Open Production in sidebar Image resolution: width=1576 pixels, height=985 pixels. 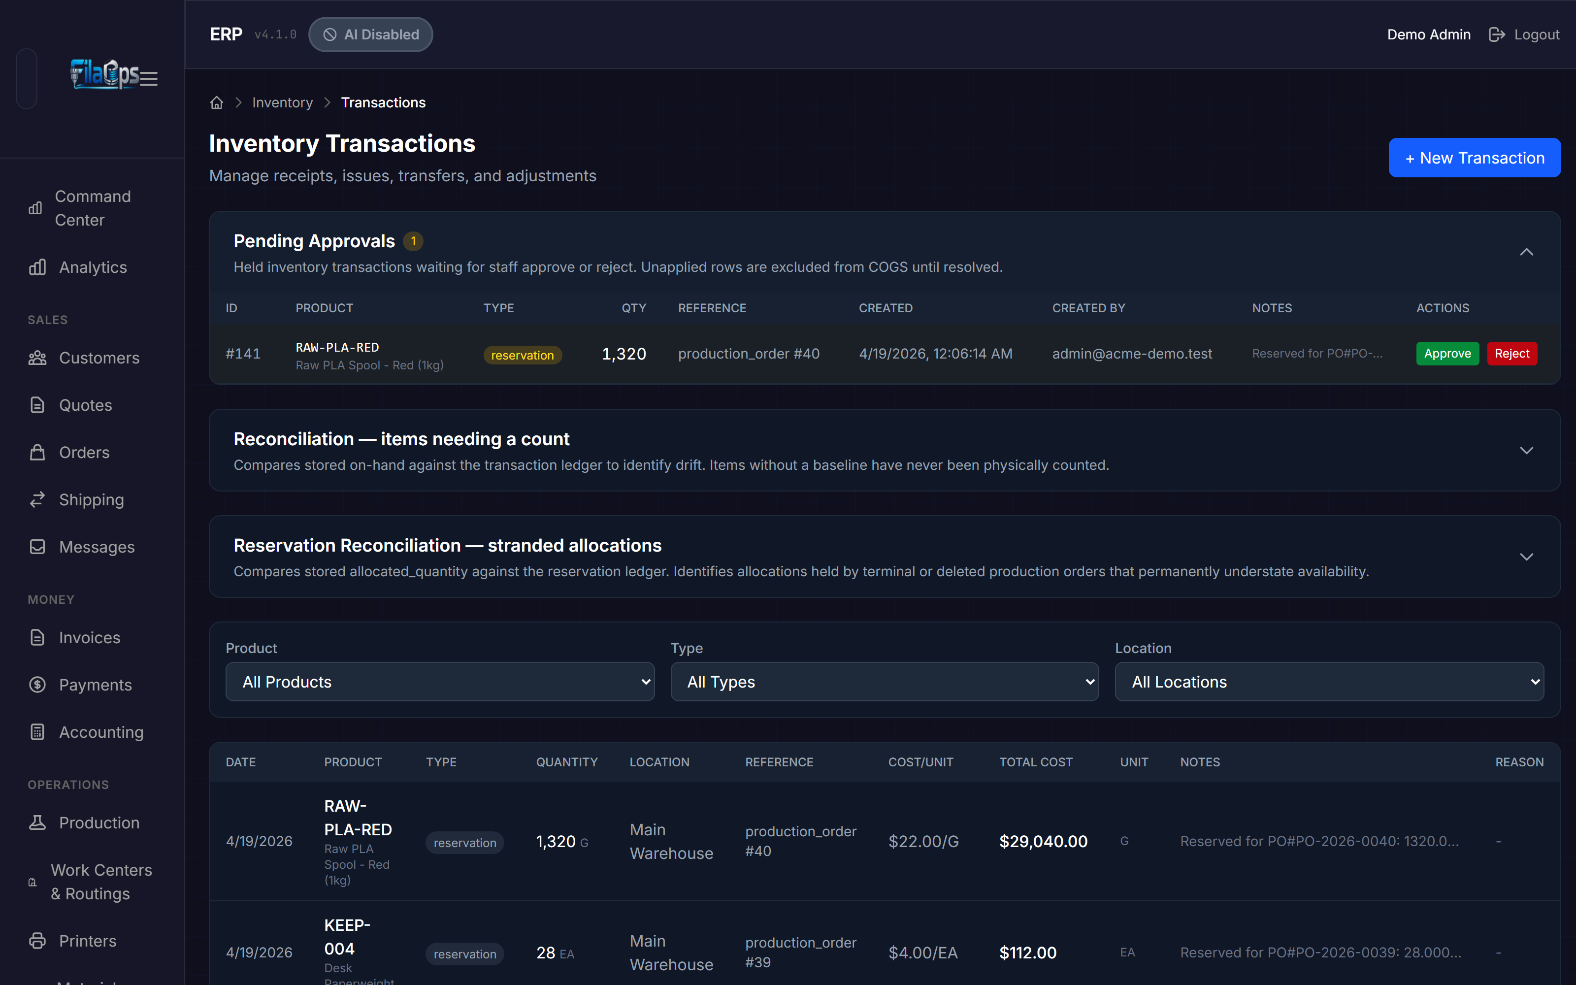(93, 822)
